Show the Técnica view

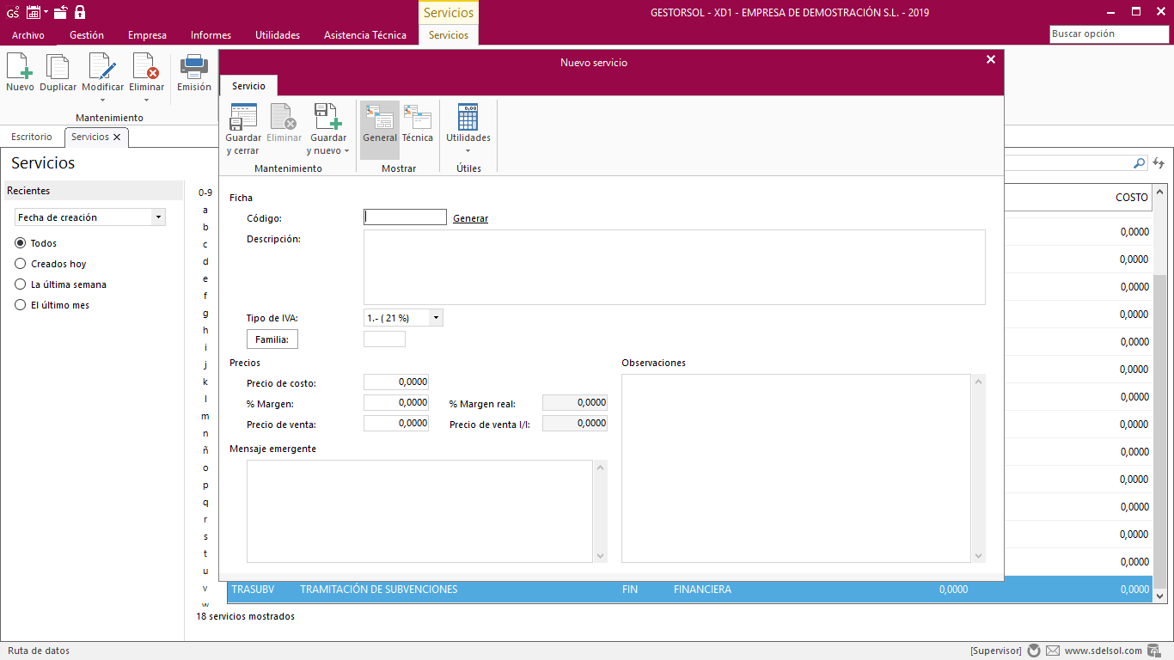pos(418,118)
